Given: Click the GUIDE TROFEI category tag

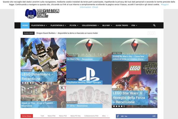Looking at the screenshot, I should tap(117, 53).
